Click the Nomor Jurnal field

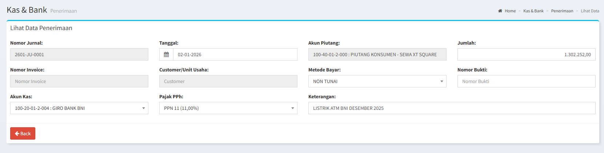coord(79,54)
